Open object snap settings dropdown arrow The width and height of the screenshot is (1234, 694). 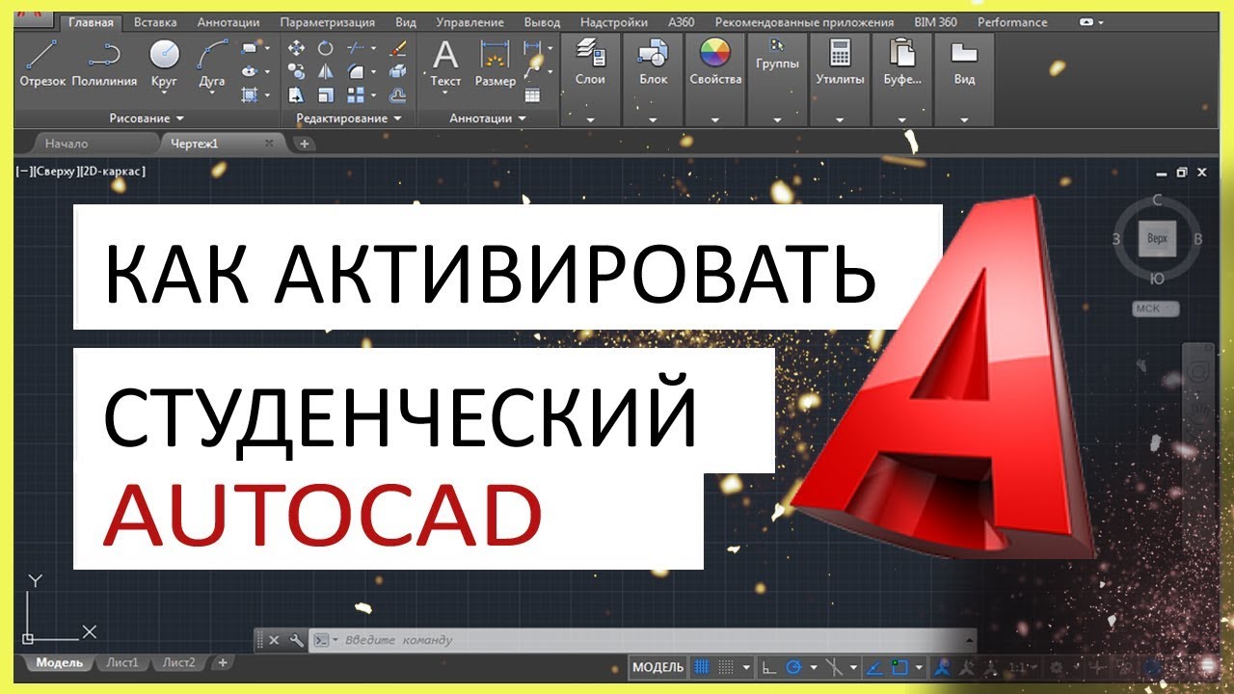click(919, 667)
